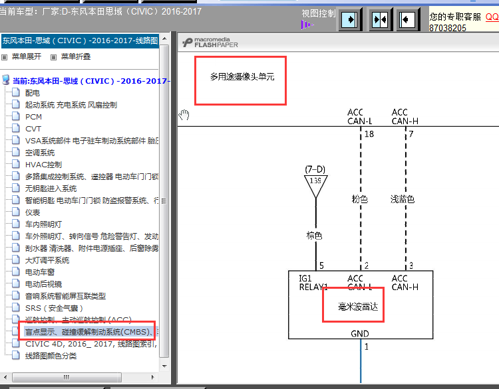Image resolution: width=499 pixels, height=389 pixels.
Task: Open CIVIC 4D, 2016_2017, 线路图索引 entry
Action: 91,344
